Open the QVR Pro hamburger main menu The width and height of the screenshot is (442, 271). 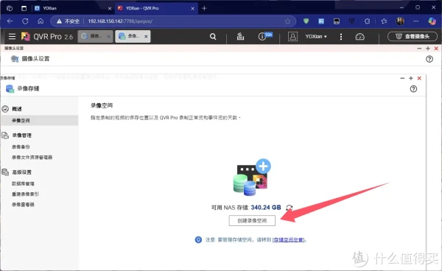(x=12, y=36)
